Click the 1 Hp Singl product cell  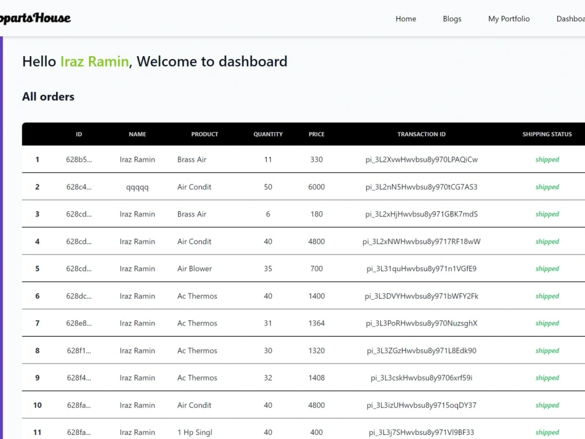[194, 433]
